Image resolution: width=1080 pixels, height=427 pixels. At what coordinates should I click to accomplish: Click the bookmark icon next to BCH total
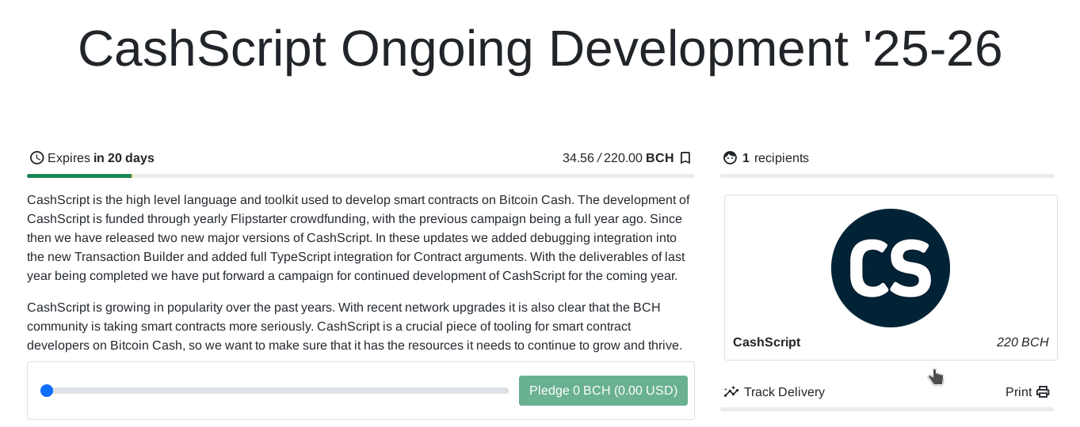685,158
